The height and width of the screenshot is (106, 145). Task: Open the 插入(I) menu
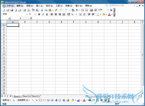click(x=39, y=6)
